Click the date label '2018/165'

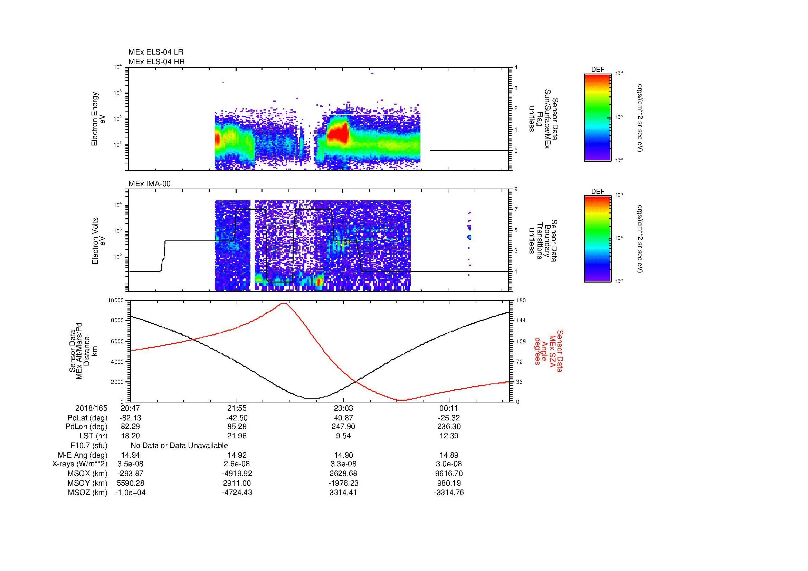click(91, 408)
